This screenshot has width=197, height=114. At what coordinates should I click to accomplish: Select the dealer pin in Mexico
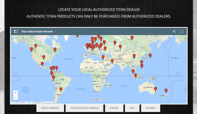42,64
